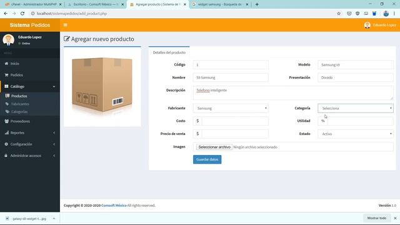Click Seleccionar archivo button
The width and height of the screenshot is (400, 225).
(214, 147)
